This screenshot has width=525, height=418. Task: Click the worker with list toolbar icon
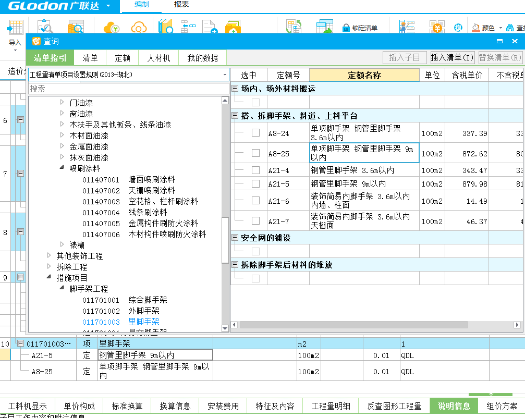pyautogui.click(x=407, y=26)
